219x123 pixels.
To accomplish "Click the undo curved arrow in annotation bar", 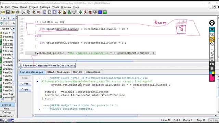I will click(212, 54).
